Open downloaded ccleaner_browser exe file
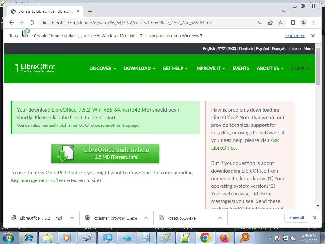 tap(111, 218)
